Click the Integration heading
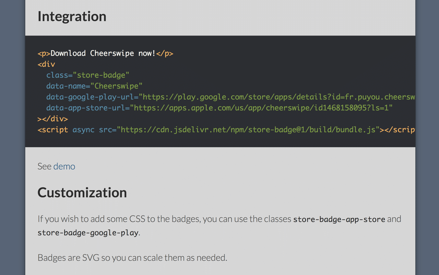The height and width of the screenshot is (275, 439). point(72,16)
